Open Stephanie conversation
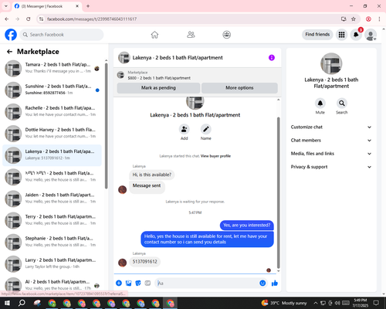This screenshot has width=386, height=309. click(x=52, y=242)
